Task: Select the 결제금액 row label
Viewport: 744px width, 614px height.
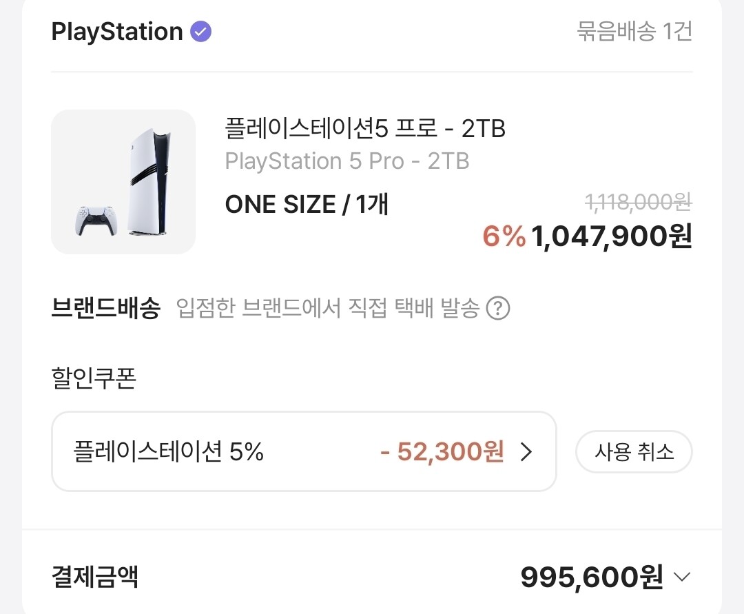Action: 95,577
